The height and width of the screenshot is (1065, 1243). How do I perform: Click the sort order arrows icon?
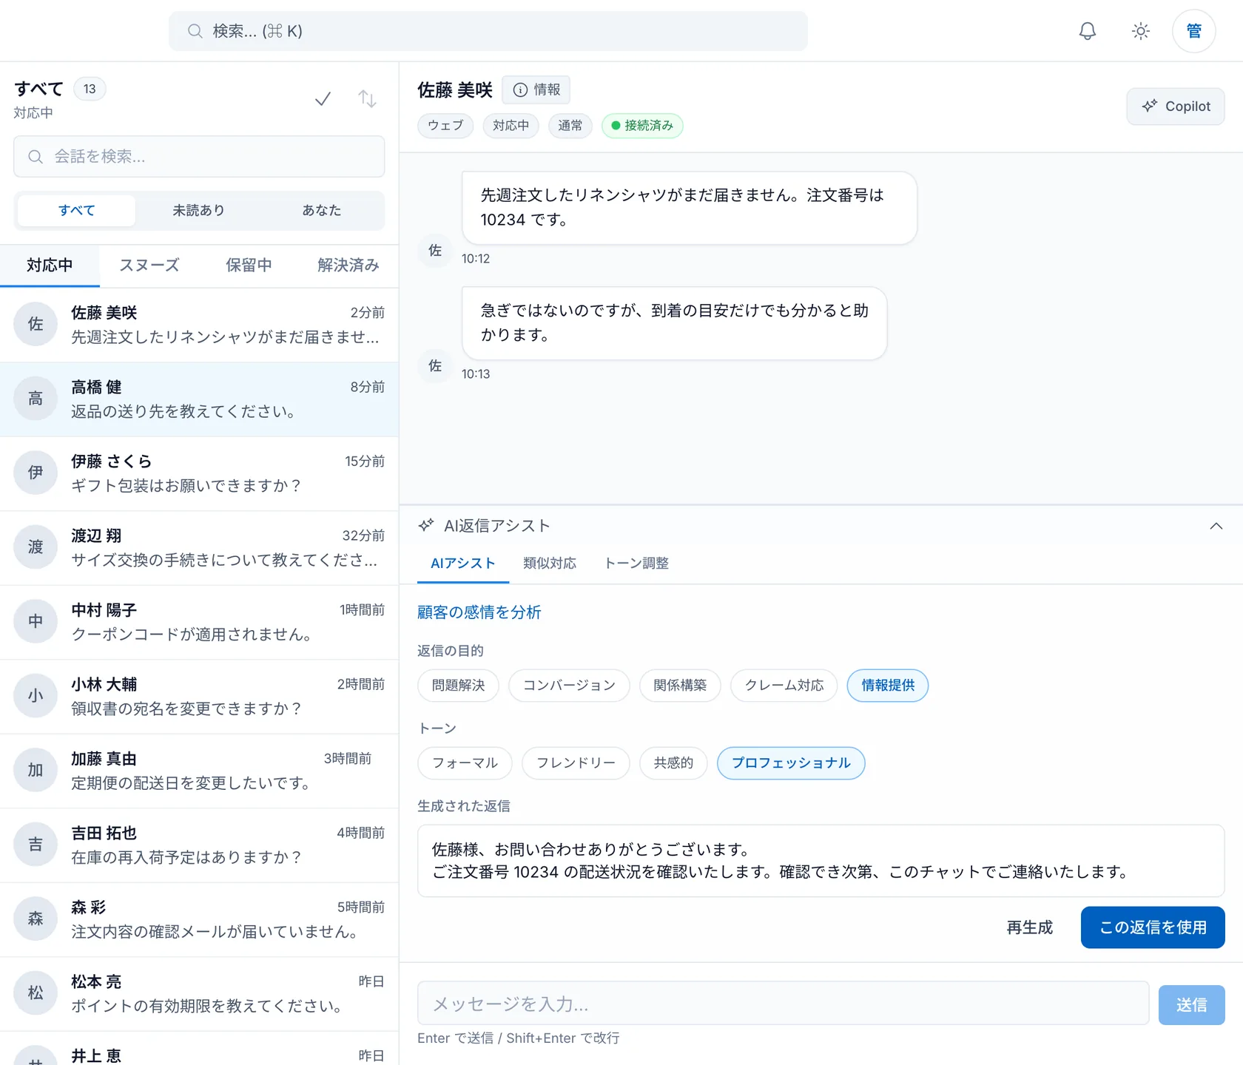(367, 99)
